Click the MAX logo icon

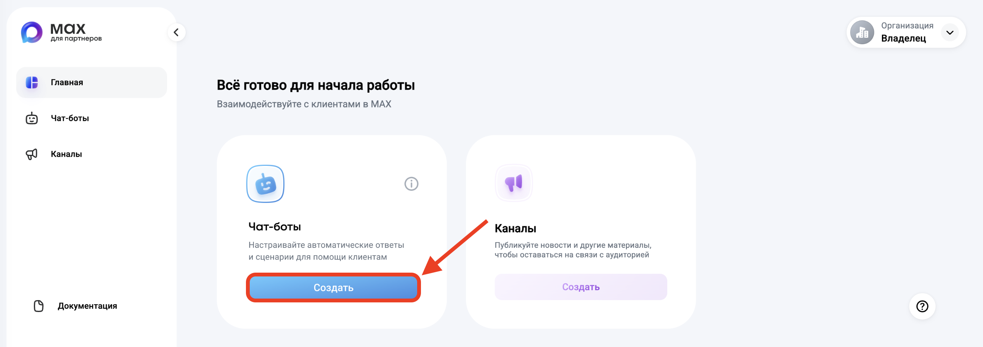coord(32,32)
